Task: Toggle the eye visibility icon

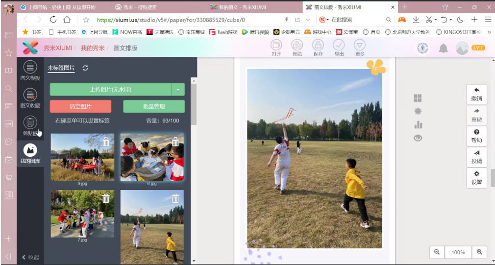Action: pyautogui.click(x=418, y=138)
